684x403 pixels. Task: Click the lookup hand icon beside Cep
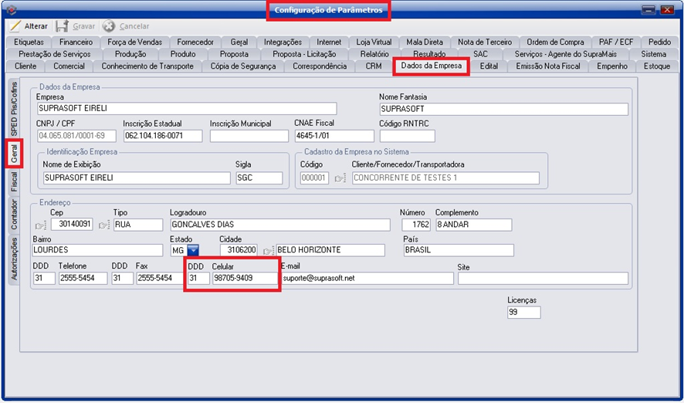tap(42, 225)
